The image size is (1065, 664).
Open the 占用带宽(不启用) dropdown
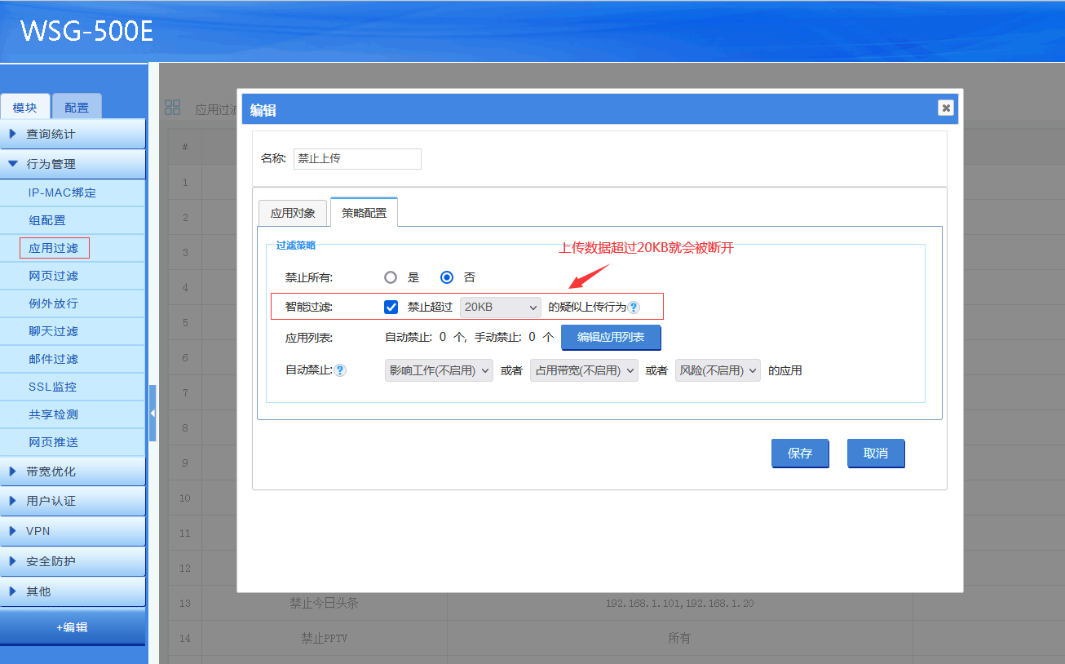coord(584,370)
